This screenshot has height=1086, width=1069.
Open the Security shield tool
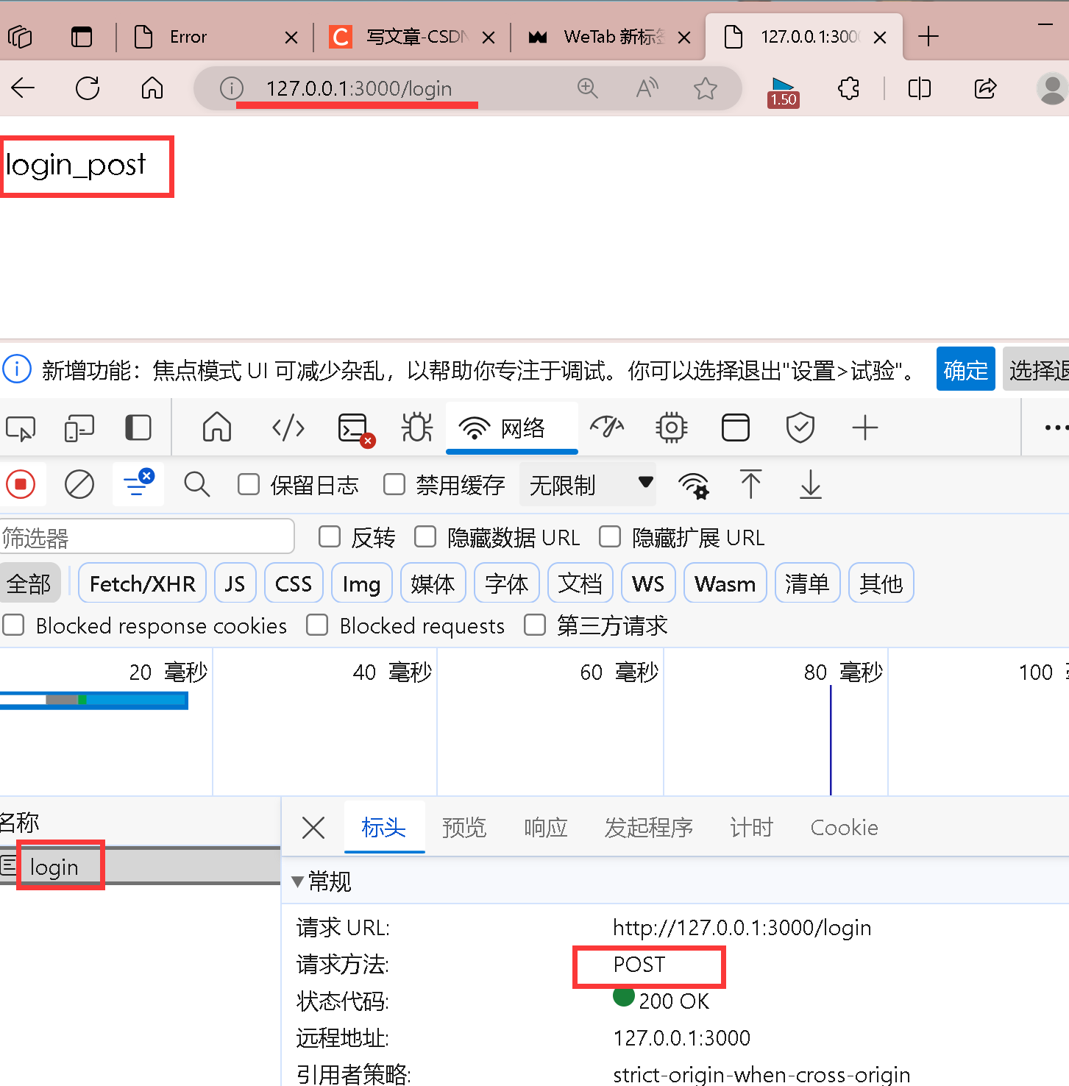click(x=800, y=427)
